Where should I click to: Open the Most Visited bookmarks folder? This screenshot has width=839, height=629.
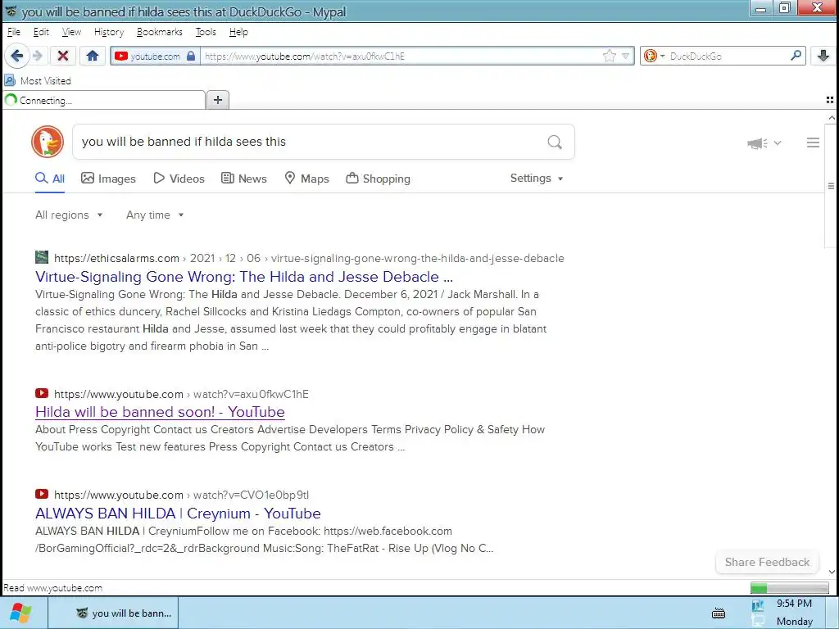point(38,81)
